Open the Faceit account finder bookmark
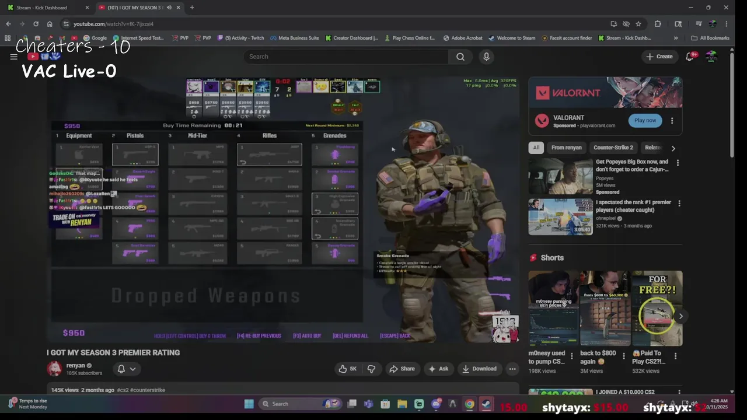The width and height of the screenshot is (747, 420). pyautogui.click(x=567, y=38)
